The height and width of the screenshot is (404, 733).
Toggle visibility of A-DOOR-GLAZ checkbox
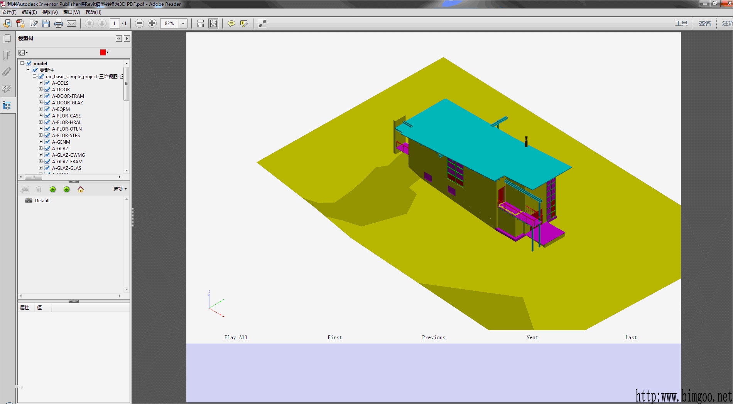point(47,102)
